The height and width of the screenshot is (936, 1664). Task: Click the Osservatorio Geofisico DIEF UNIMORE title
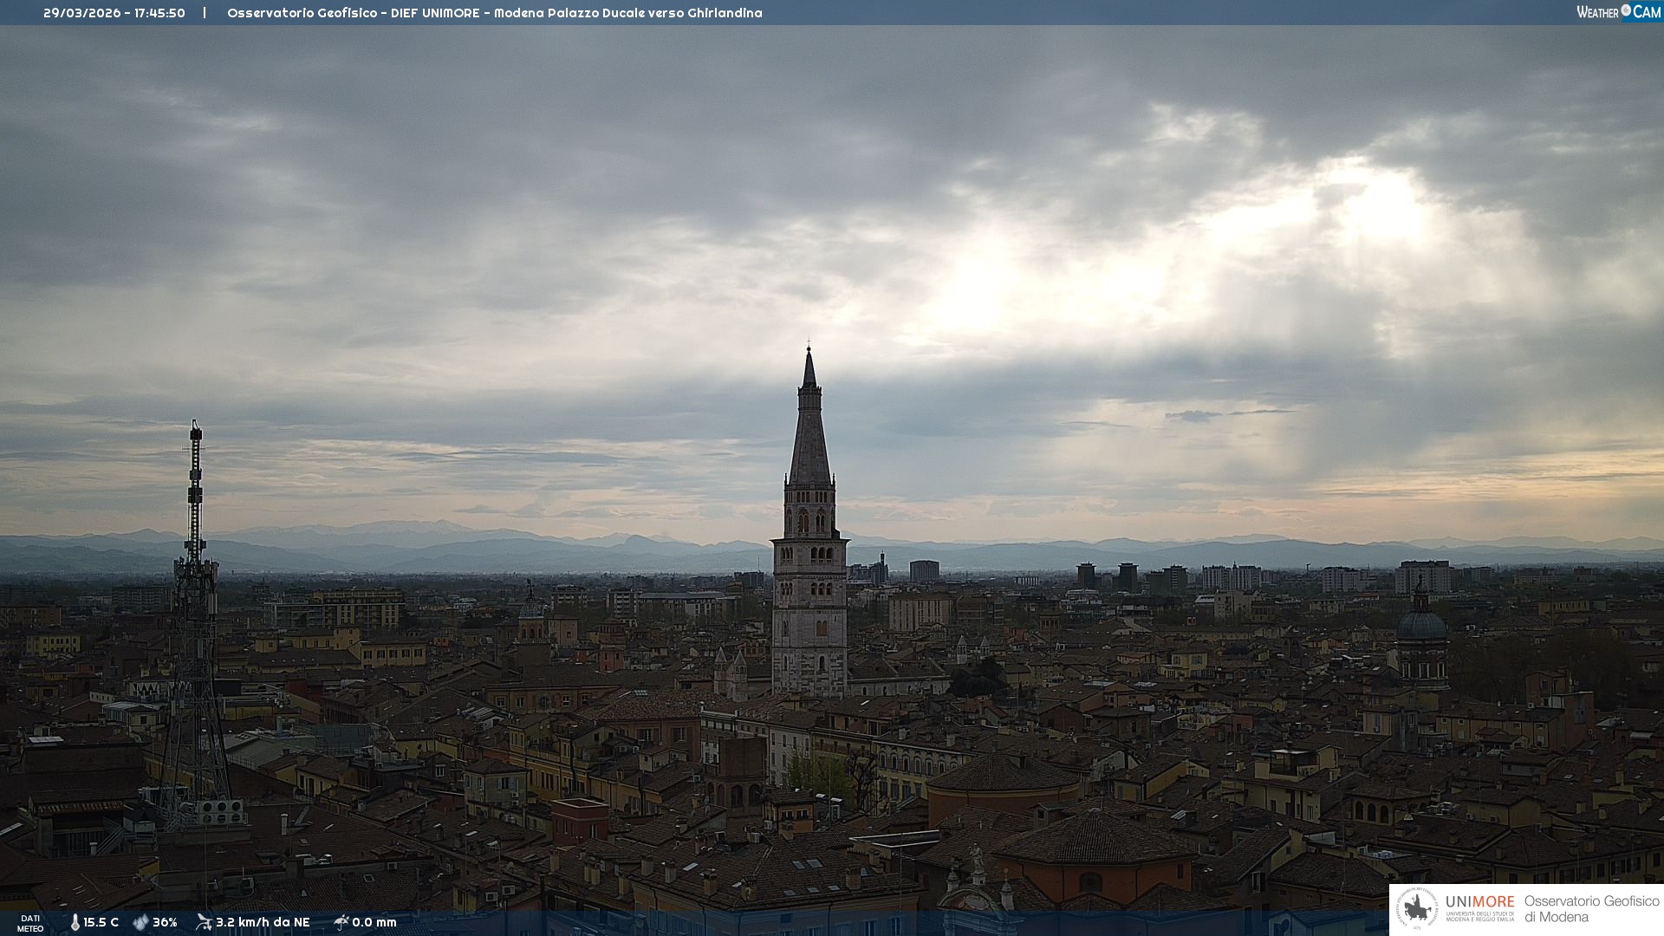pyautogui.click(x=494, y=13)
